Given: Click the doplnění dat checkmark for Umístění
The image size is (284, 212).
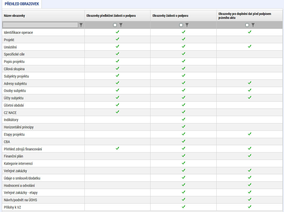Looking at the screenshot, I should coord(250,47).
